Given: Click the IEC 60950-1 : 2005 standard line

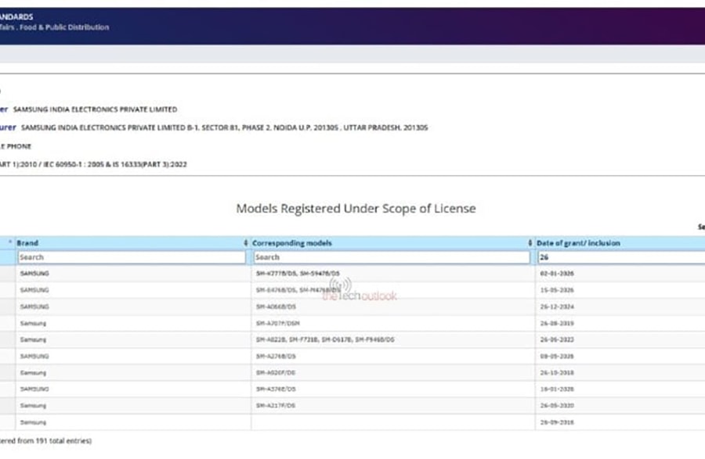Looking at the screenshot, I should tap(93, 164).
